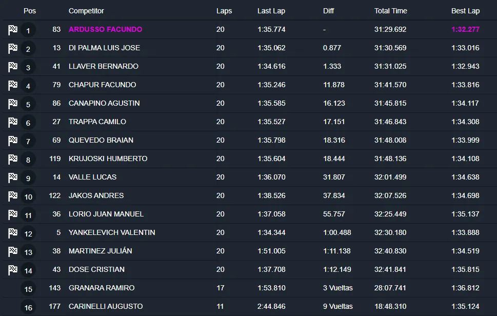
Task: Sort by the Best Lap column header
Action: pyautogui.click(x=465, y=11)
